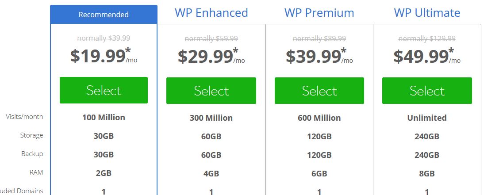Click the blue Recommended banner

coord(104,15)
